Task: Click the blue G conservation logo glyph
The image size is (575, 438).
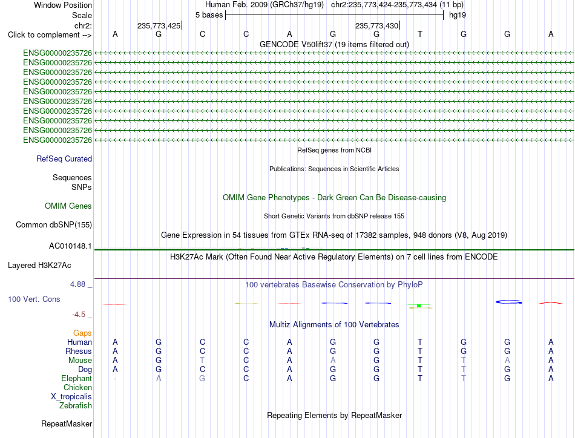Action: pyautogui.click(x=508, y=302)
